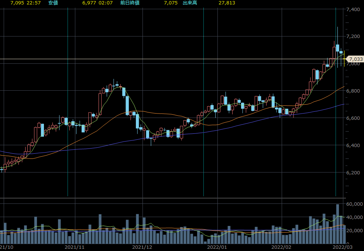Select the 7,400 price axis label

pyautogui.click(x=355, y=9)
